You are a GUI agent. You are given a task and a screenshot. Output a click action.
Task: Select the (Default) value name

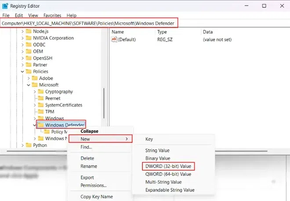point(127,40)
